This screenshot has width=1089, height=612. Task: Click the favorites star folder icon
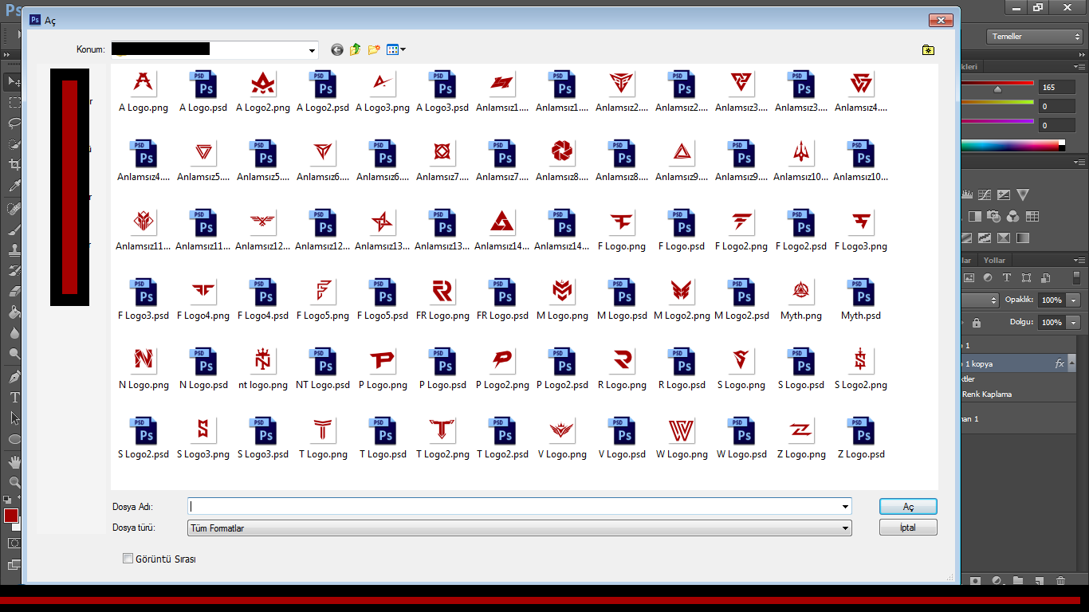coord(928,49)
